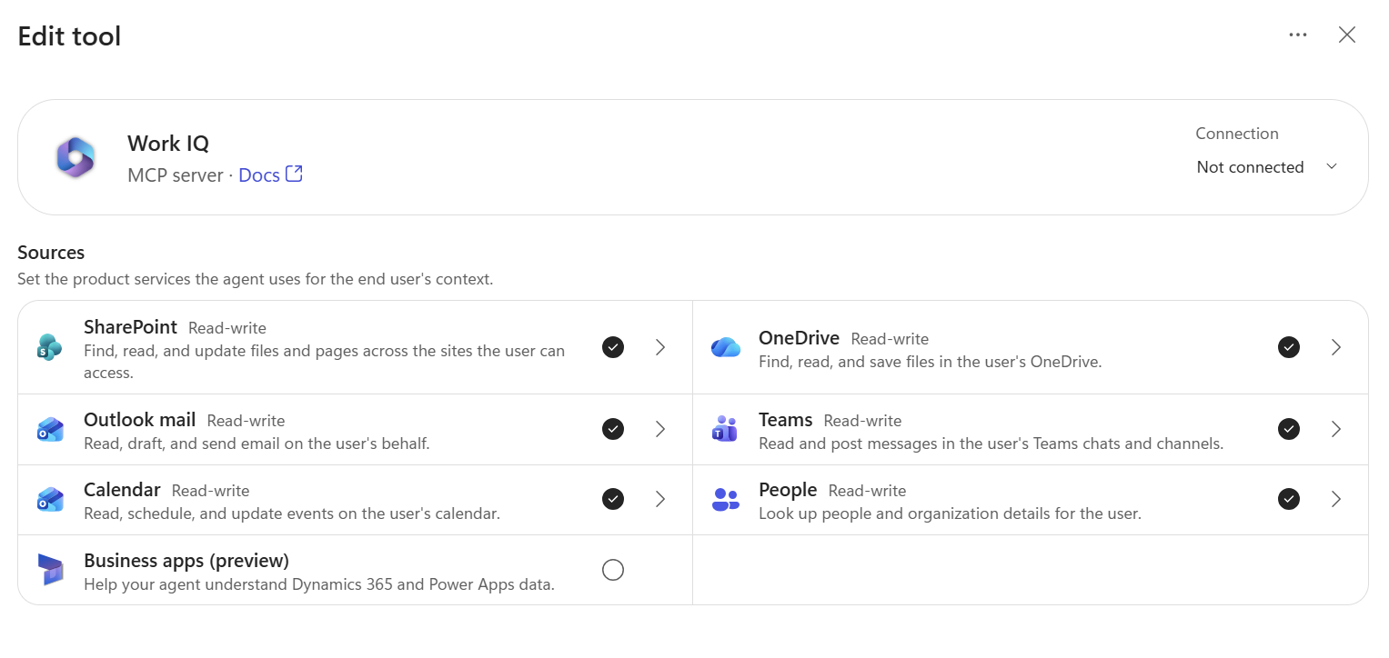This screenshot has width=1389, height=658.
Task: Click the SharePoint icon
Action: point(50,347)
